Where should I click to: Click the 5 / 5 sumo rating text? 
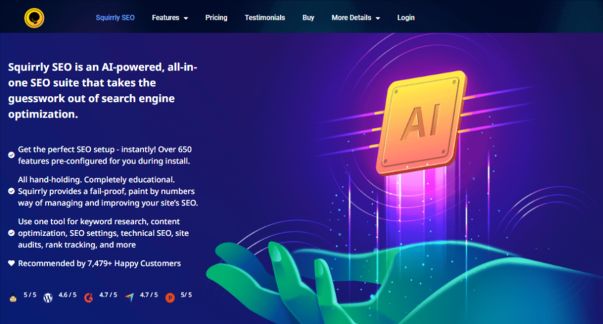(30, 295)
